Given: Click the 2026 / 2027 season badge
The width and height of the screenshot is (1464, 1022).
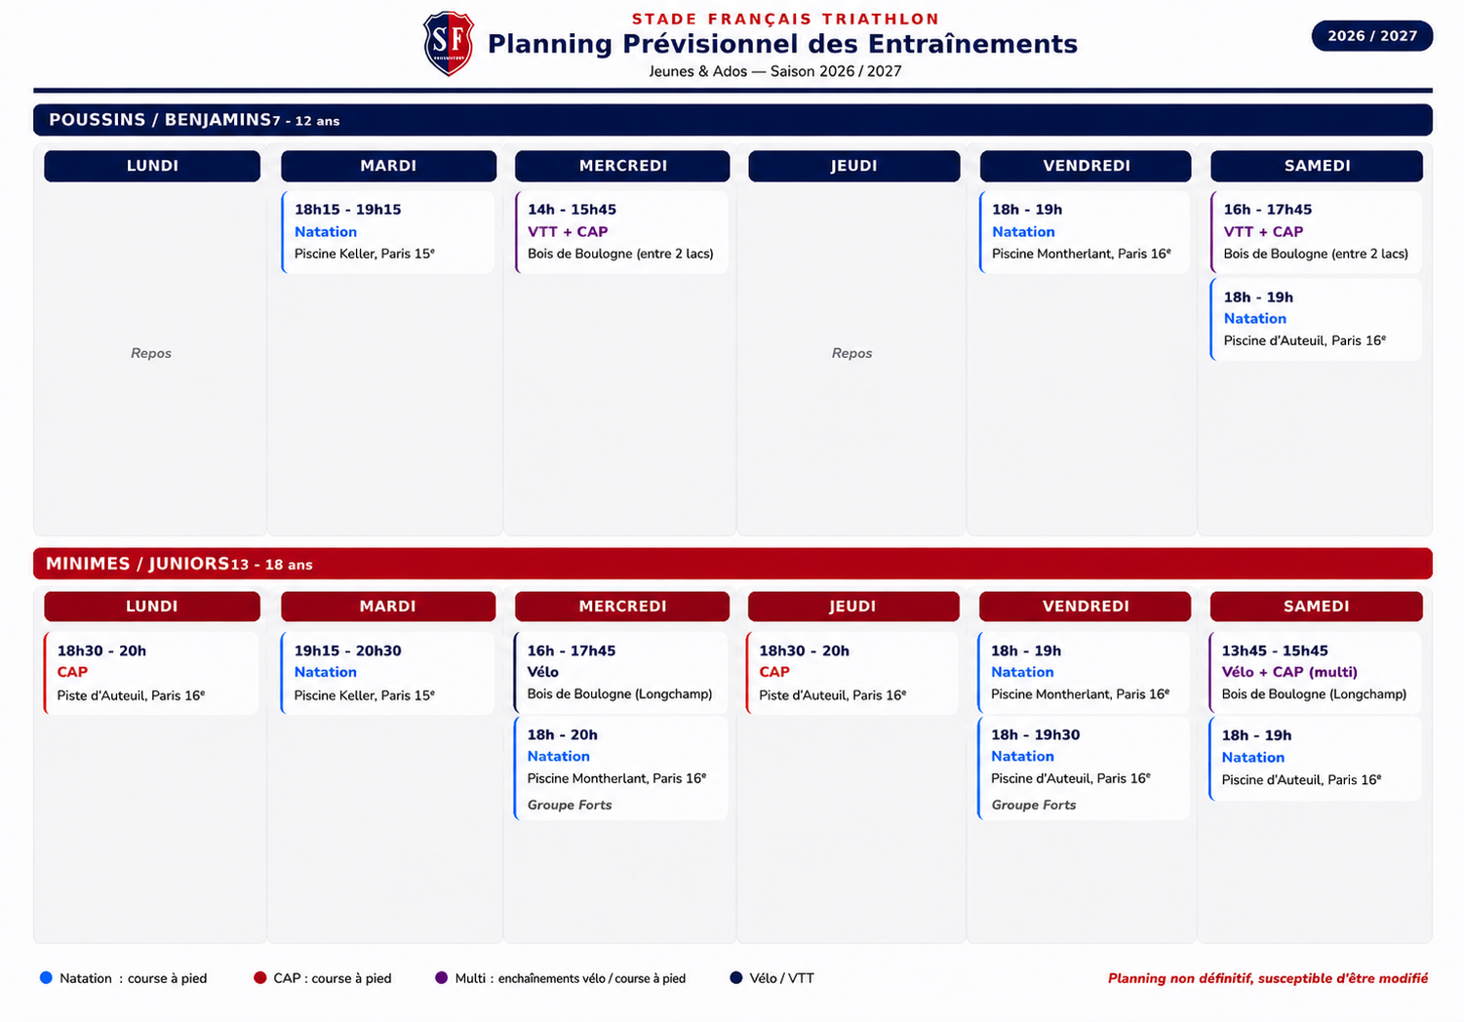Looking at the screenshot, I should [1371, 36].
